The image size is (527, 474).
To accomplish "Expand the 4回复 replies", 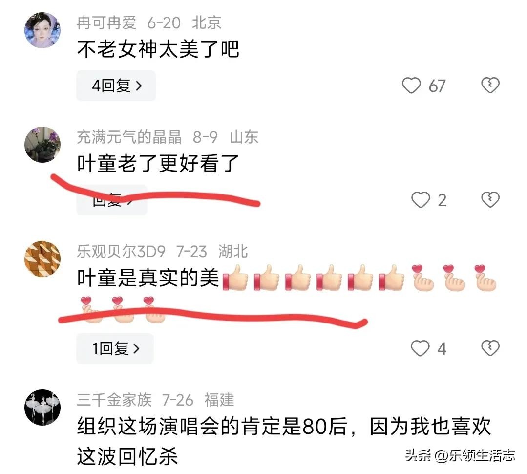I will coord(116,86).
